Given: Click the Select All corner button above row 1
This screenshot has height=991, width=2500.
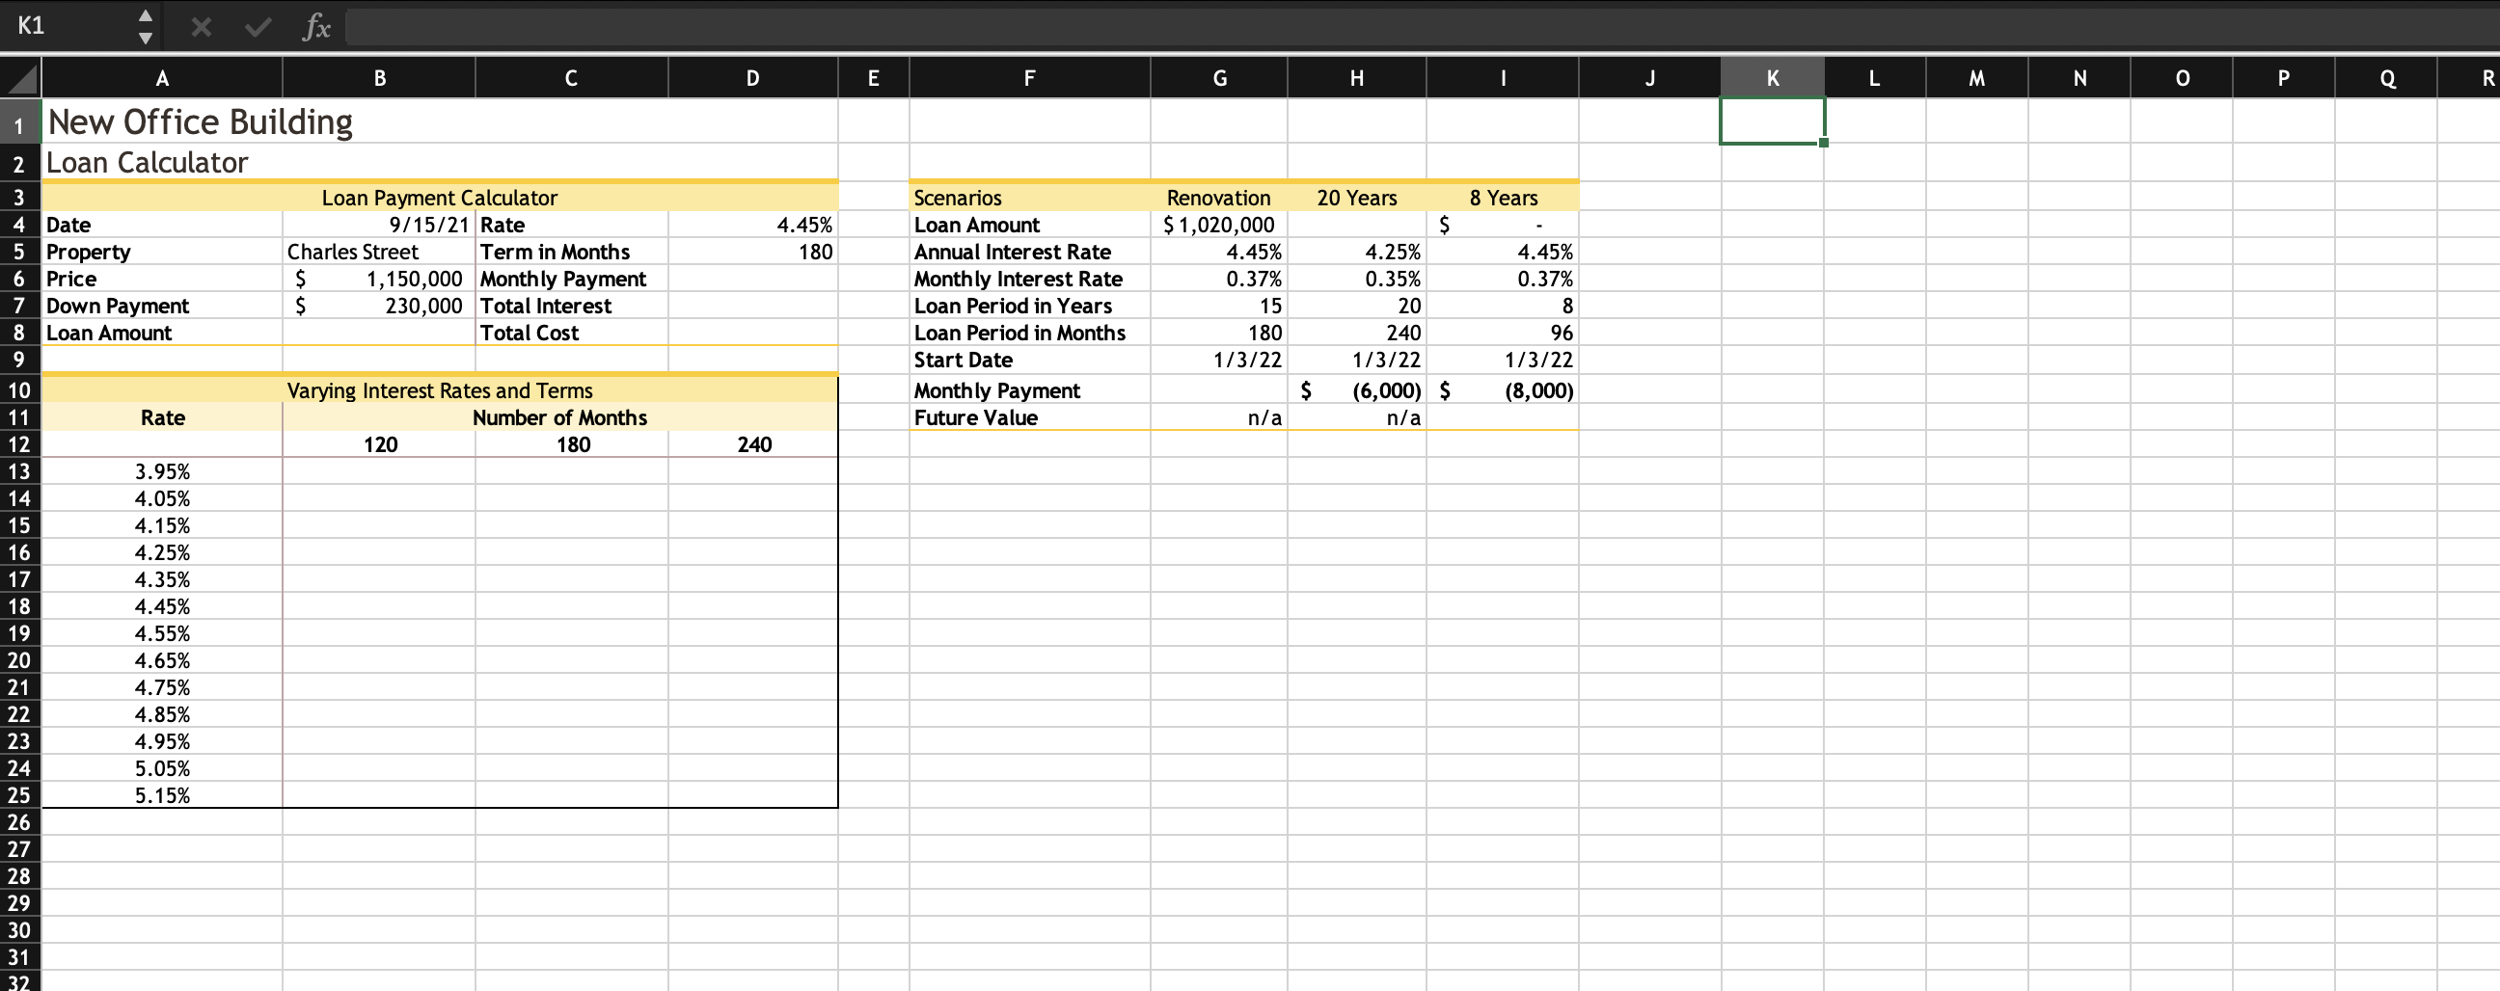Looking at the screenshot, I should coord(19,77).
